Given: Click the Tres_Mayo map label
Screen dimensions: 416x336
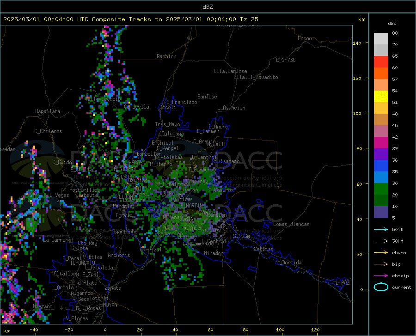Looking at the screenshot, I should tap(167, 124).
